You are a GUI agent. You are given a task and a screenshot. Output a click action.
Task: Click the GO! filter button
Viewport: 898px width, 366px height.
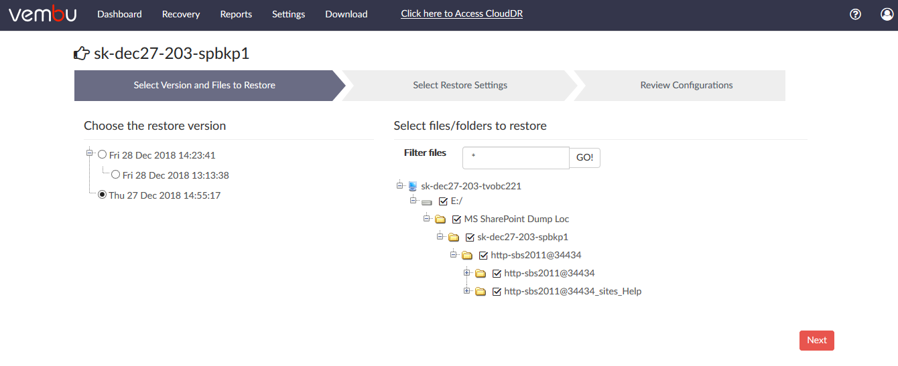[x=584, y=157]
